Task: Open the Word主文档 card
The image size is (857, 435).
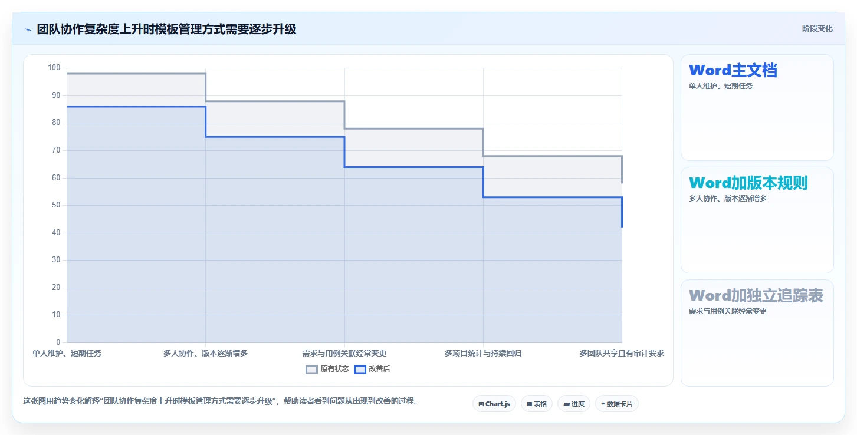Action: (x=757, y=108)
